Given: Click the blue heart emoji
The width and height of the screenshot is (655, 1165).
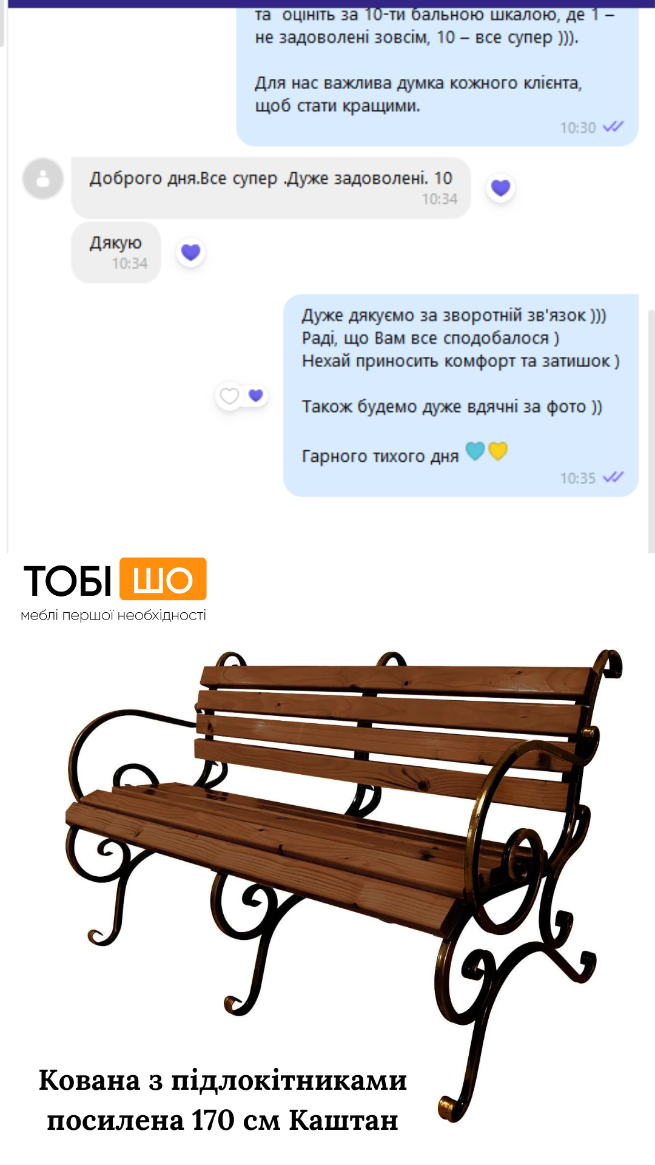Looking at the screenshot, I should point(475,451).
